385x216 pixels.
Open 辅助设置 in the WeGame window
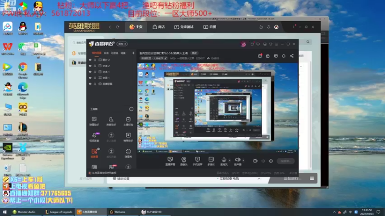[121, 179]
